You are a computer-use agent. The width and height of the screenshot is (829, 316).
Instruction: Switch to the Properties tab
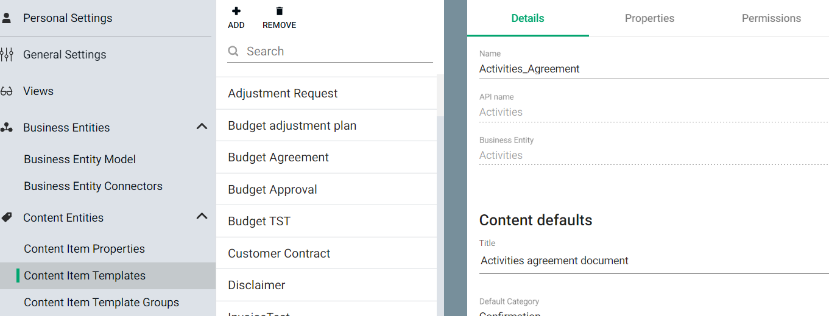(x=649, y=18)
